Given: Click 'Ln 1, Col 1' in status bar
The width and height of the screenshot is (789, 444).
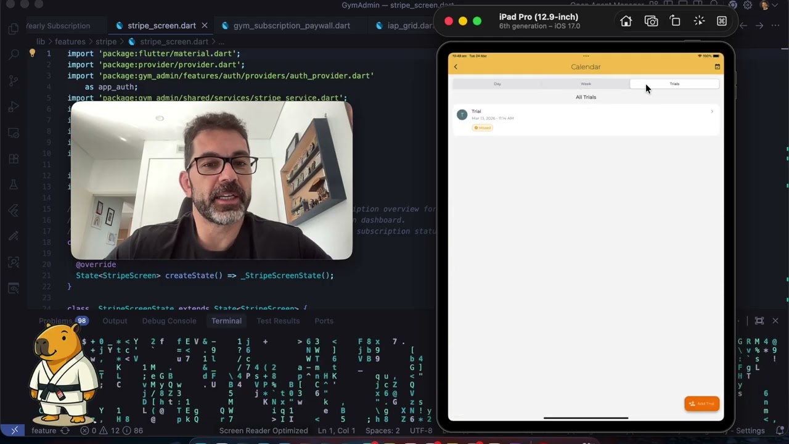Looking at the screenshot, I should (x=337, y=430).
